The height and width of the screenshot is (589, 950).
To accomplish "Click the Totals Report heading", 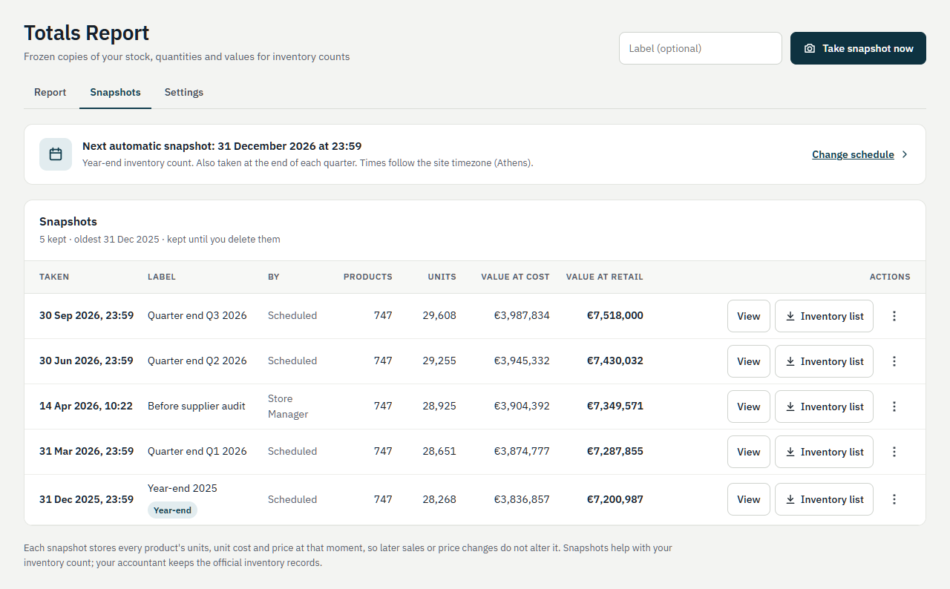I will pyautogui.click(x=86, y=33).
